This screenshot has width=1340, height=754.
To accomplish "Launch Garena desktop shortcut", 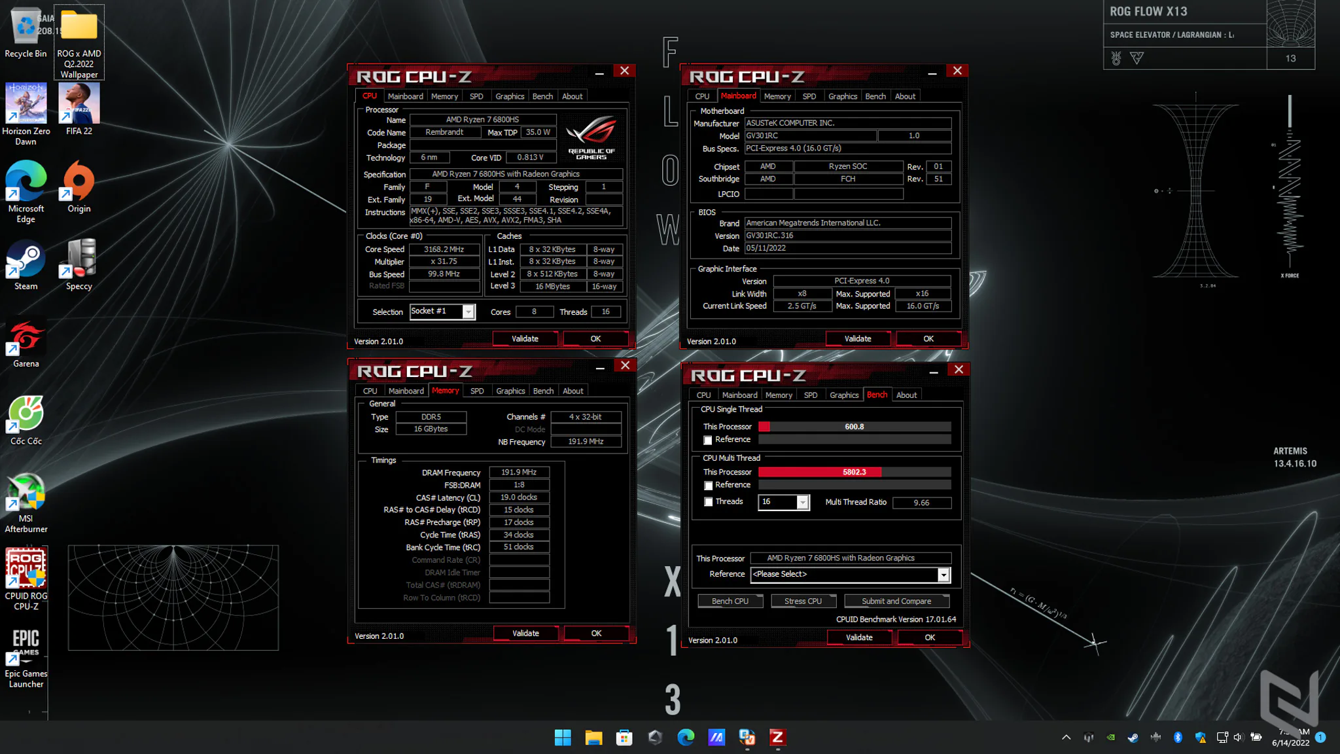I will point(26,342).
